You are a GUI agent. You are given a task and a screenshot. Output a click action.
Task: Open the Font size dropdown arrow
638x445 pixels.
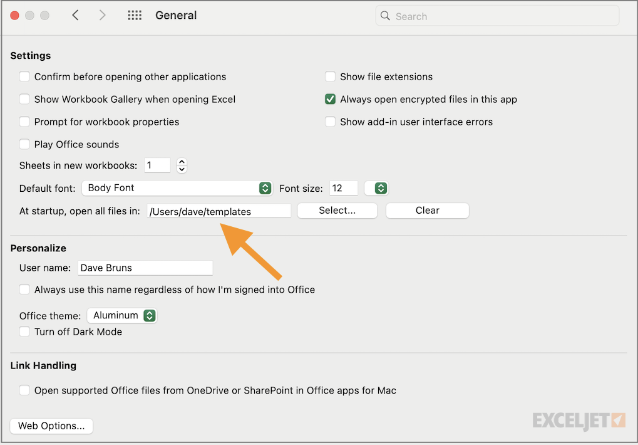click(377, 188)
